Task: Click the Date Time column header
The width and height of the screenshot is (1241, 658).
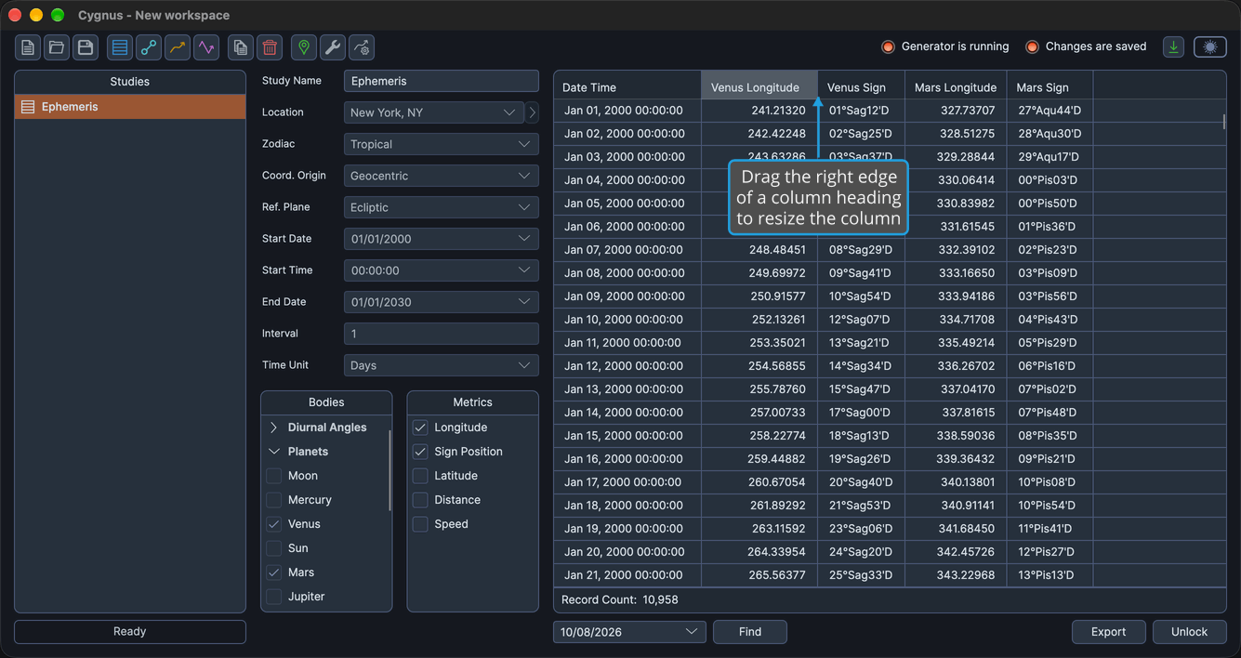Action: click(x=627, y=87)
